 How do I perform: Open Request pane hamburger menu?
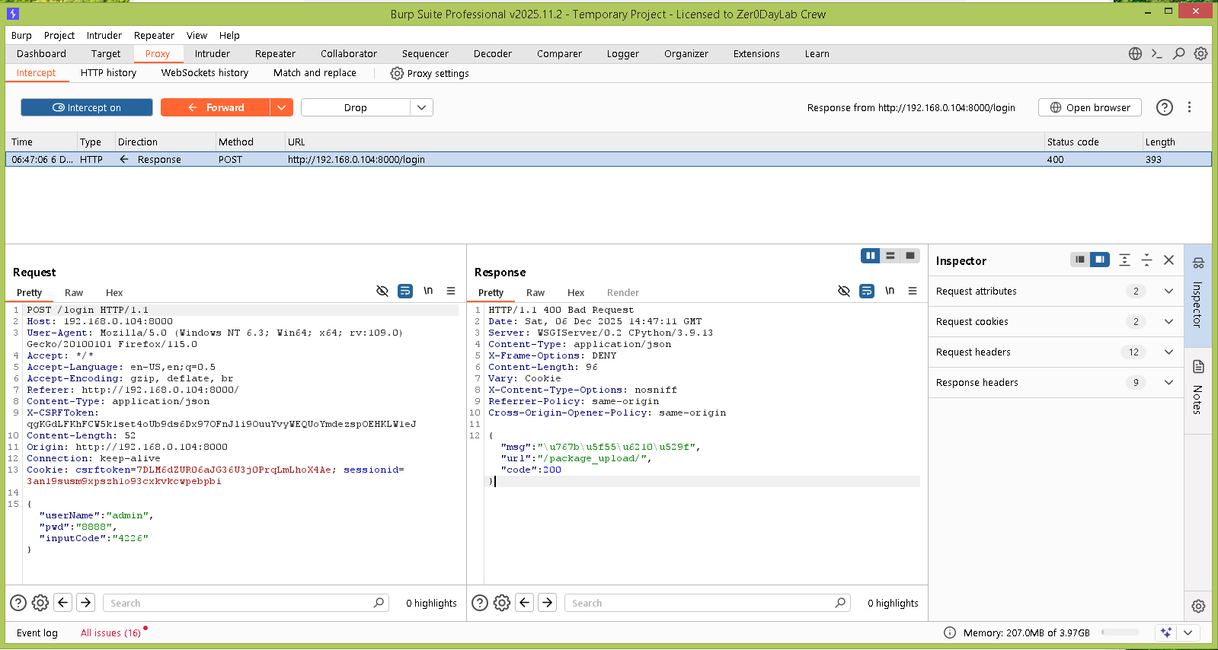click(451, 291)
